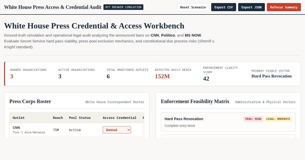Click the Complete entry block description
Screen dimensions: 305x160
180,125
